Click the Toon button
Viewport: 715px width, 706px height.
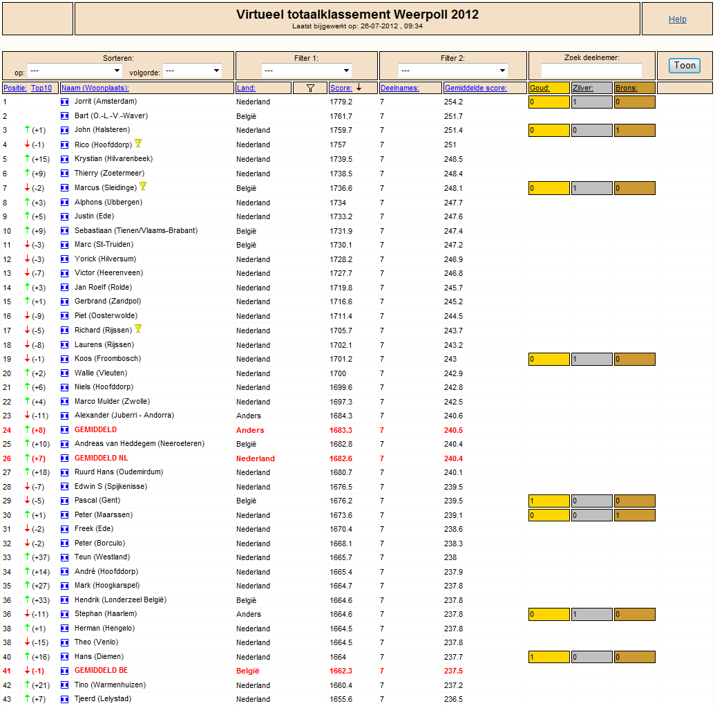click(685, 66)
